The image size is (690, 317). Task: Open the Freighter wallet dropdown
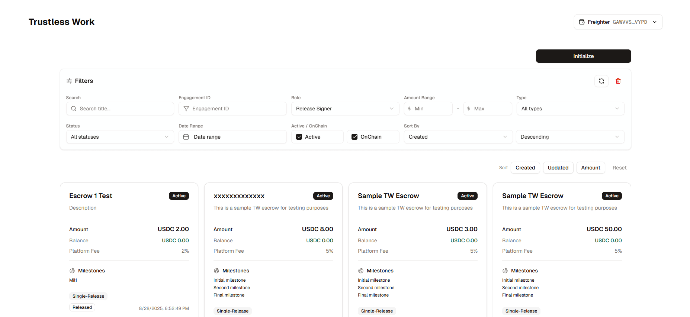tap(618, 22)
